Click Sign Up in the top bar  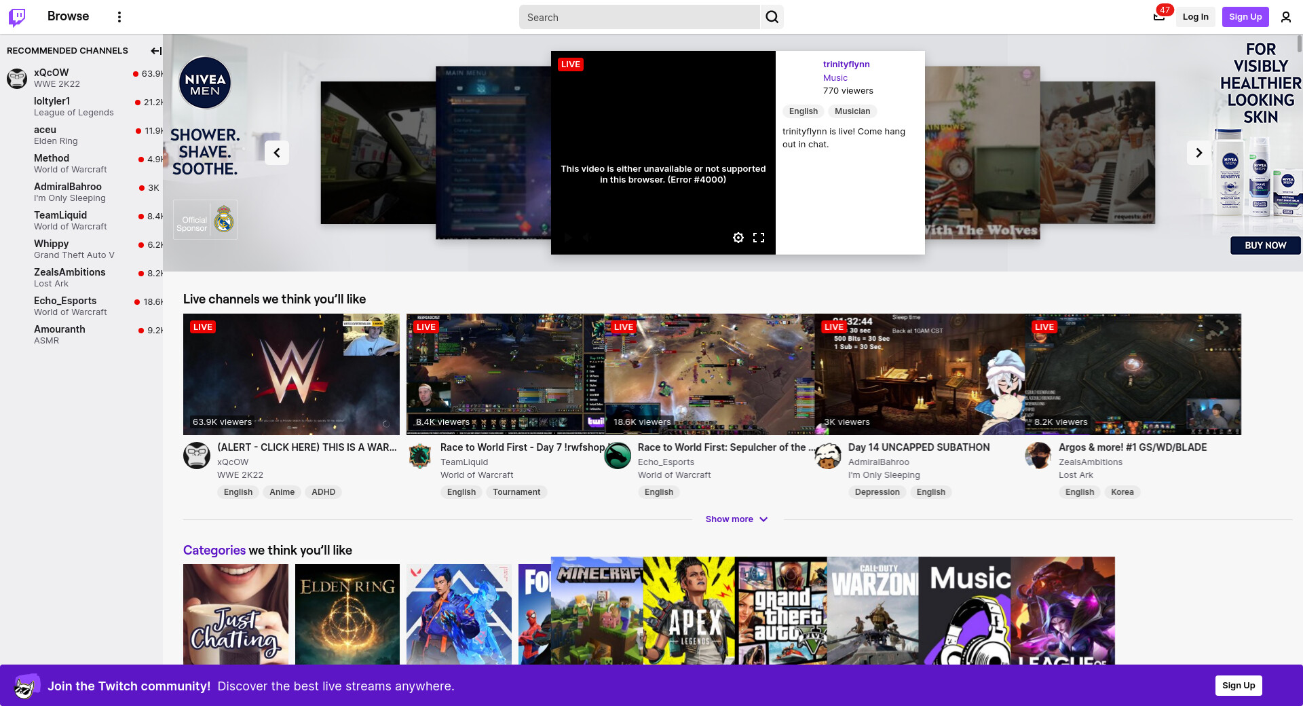1245,17
